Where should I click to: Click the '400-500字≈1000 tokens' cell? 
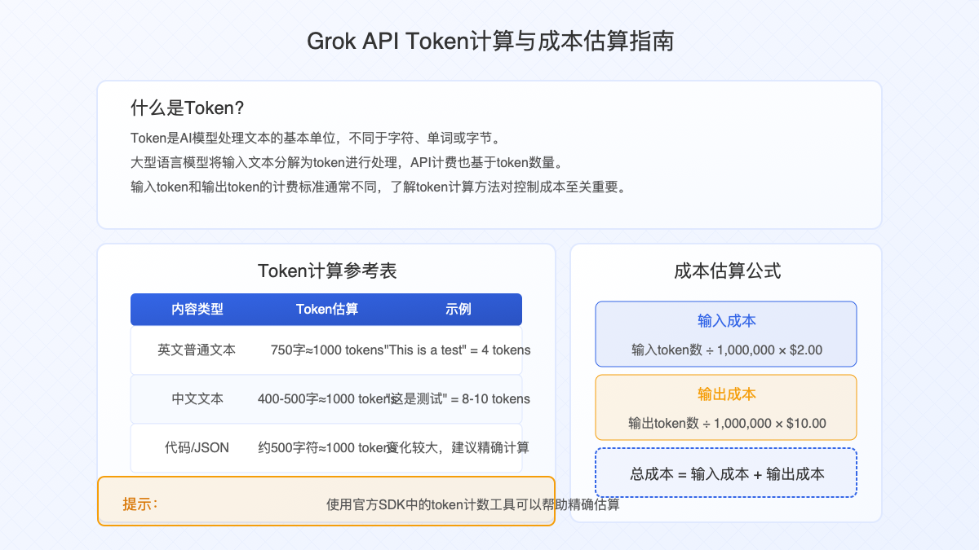coord(326,398)
